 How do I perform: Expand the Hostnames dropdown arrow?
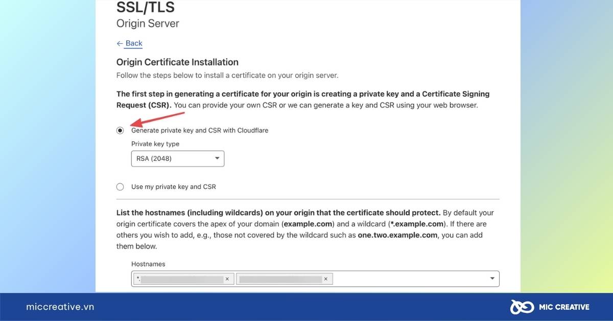492,279
